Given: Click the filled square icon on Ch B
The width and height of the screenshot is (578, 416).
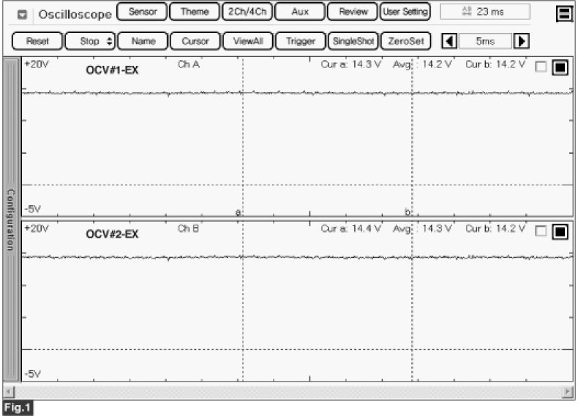Looking at the screenshot, I should tap(560, 232).
